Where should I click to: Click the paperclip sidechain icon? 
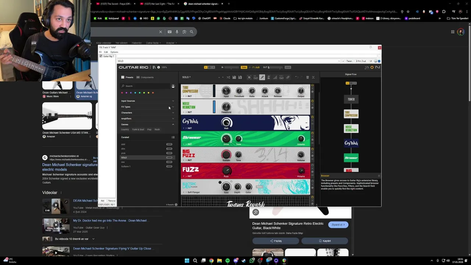point(288,77)
